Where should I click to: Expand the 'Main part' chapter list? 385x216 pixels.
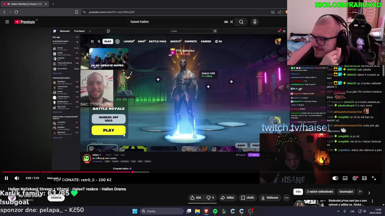(54, 178)
